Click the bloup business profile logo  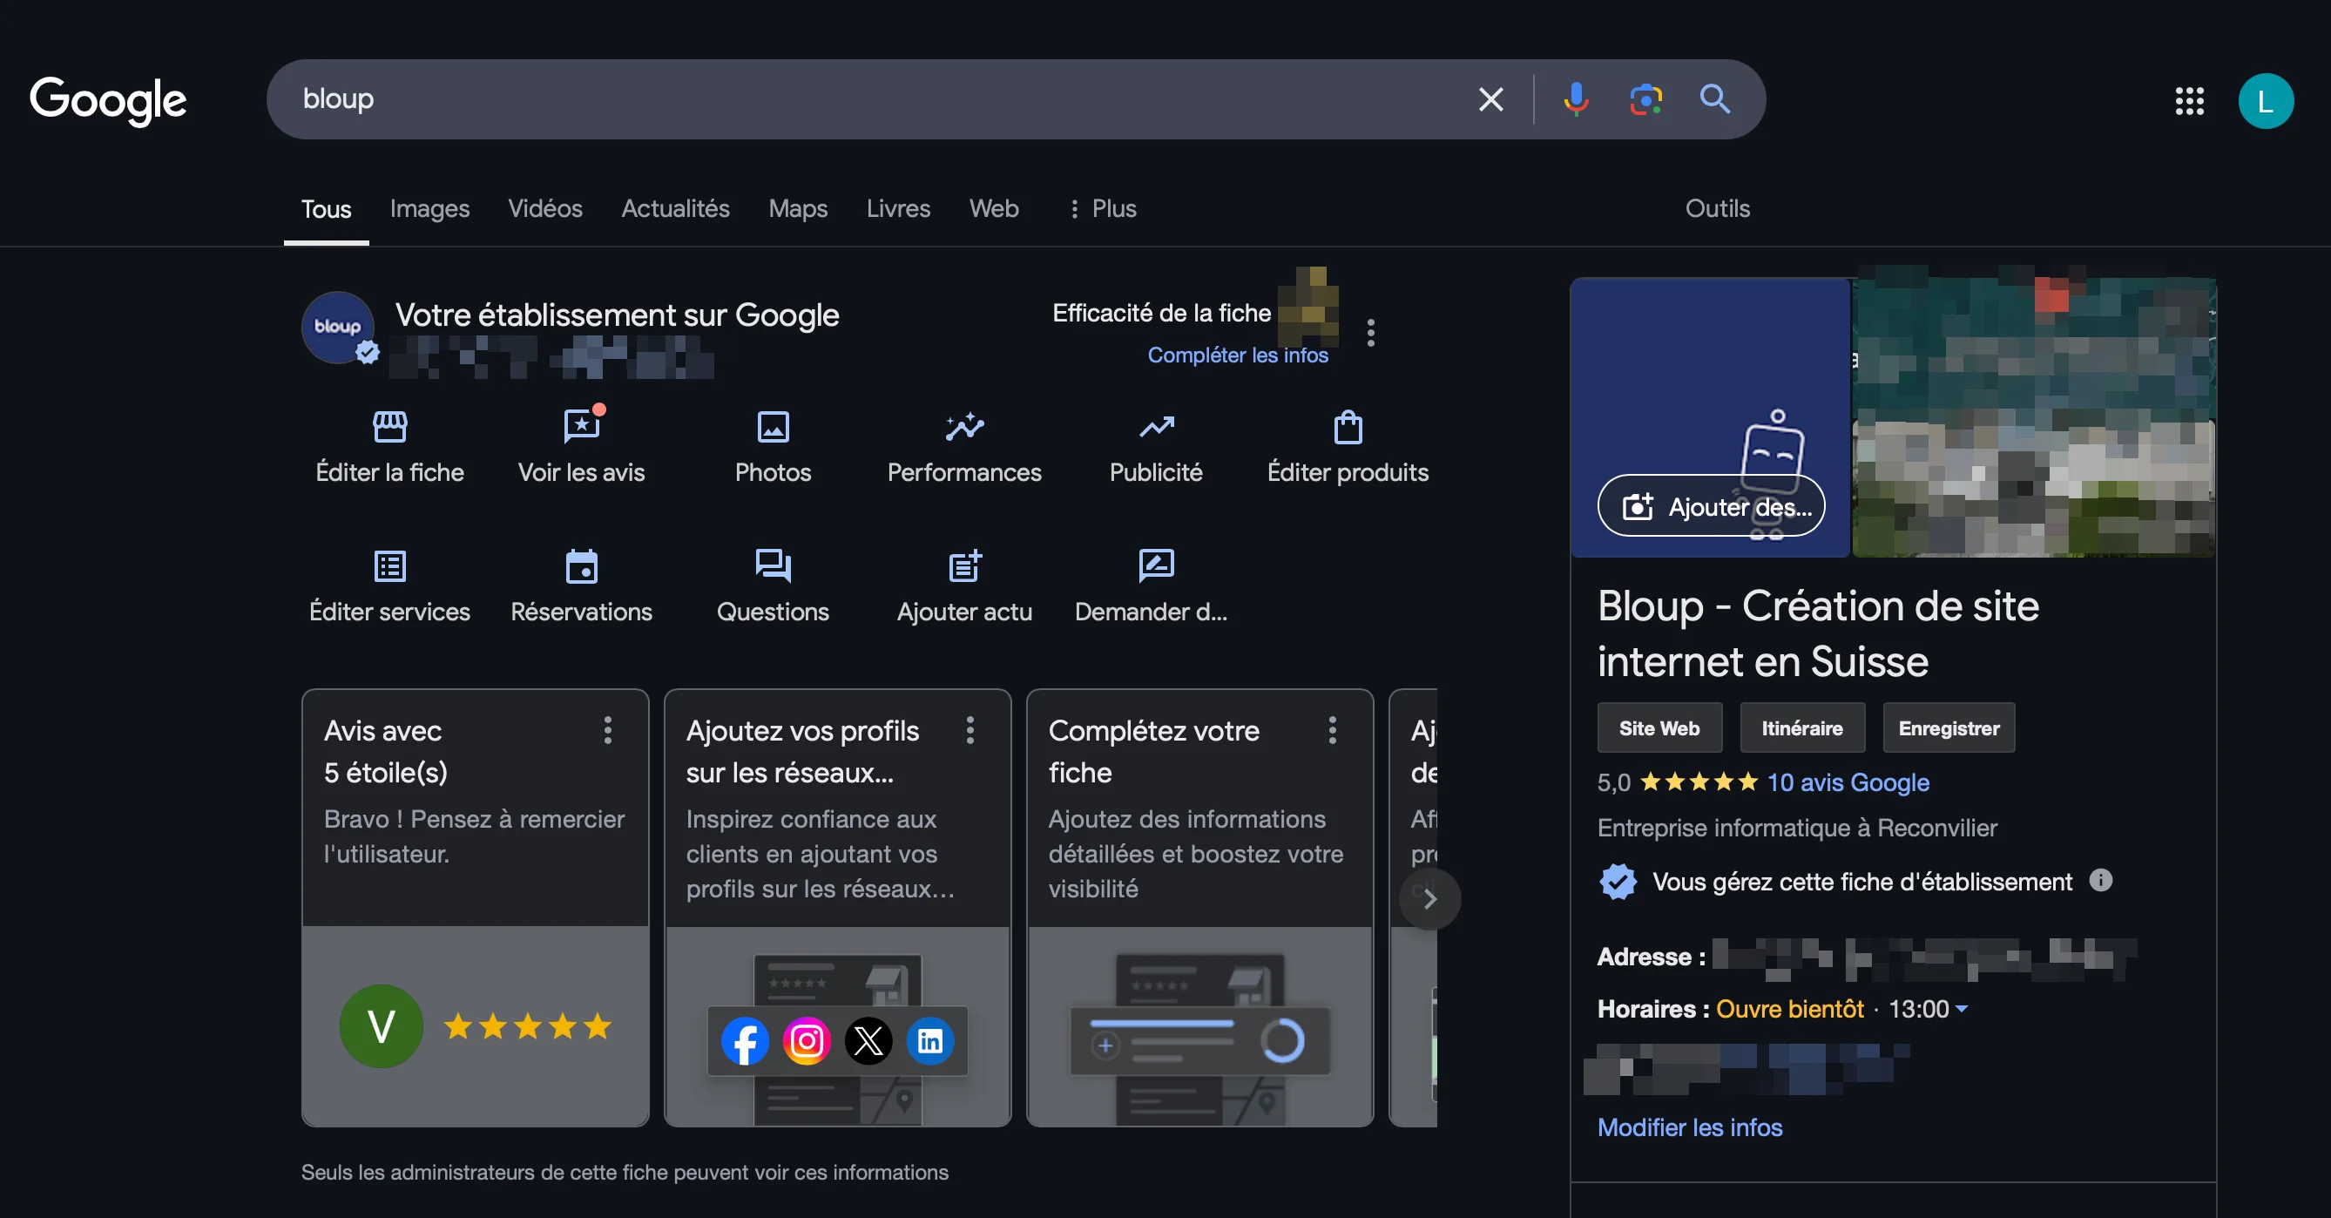pos(337,327)
